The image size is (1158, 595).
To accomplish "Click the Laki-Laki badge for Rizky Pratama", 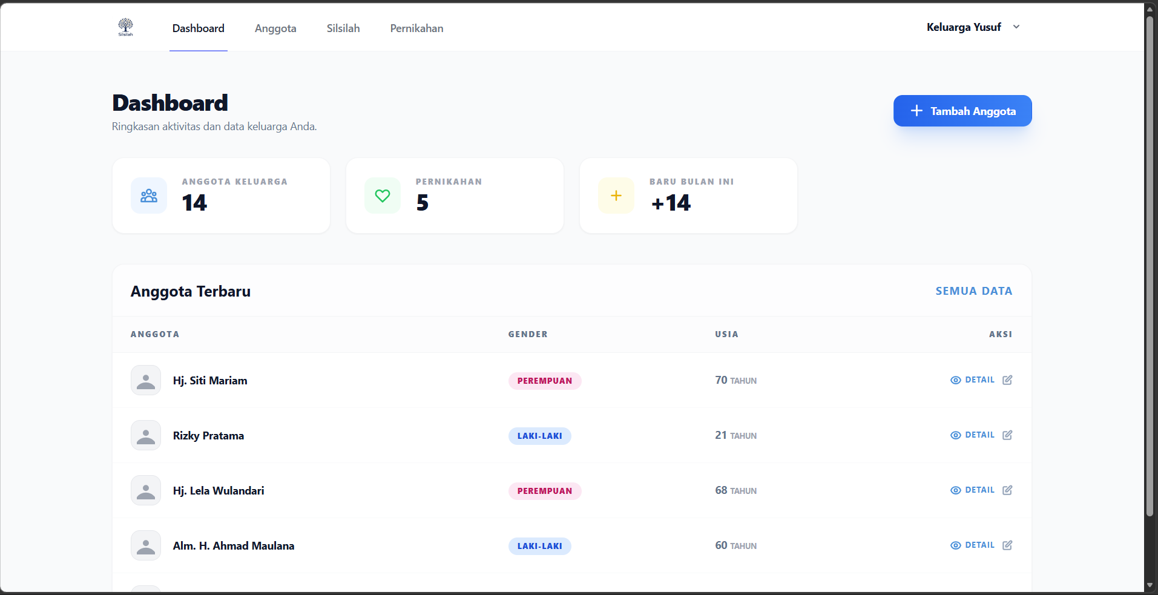I will (540, 436).
